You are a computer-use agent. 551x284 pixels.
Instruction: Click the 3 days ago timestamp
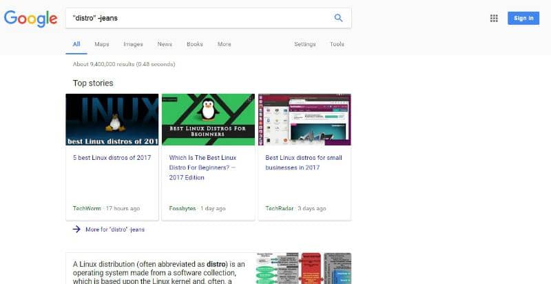pyautogui.click(x=312, y=208)
